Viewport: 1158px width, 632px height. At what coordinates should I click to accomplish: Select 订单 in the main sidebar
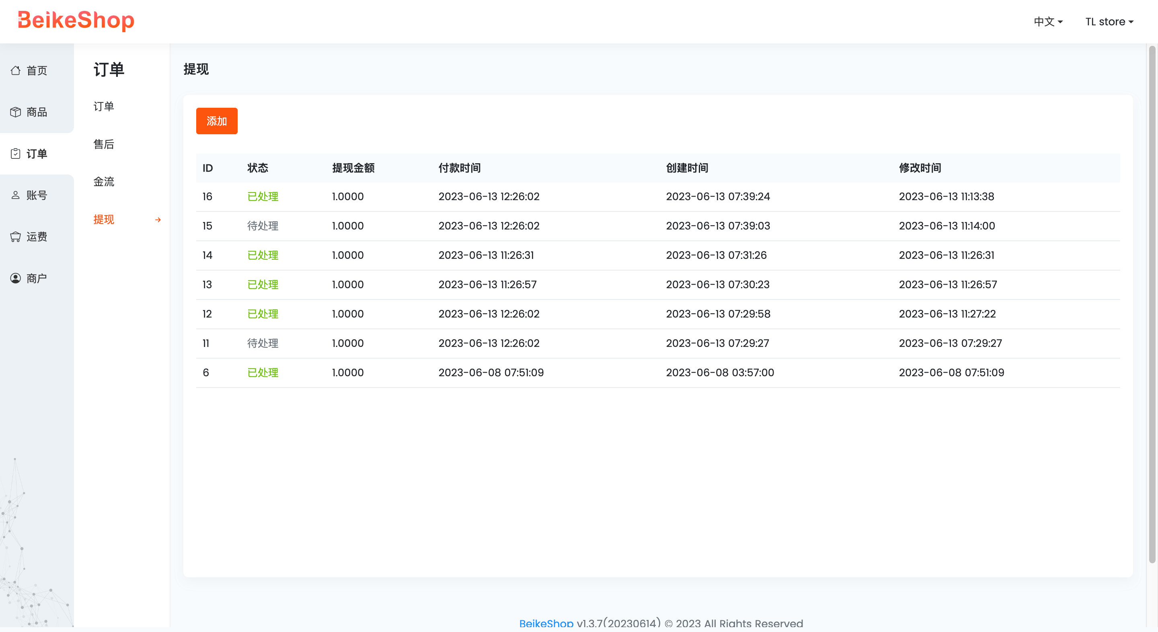tap(37, 154)
